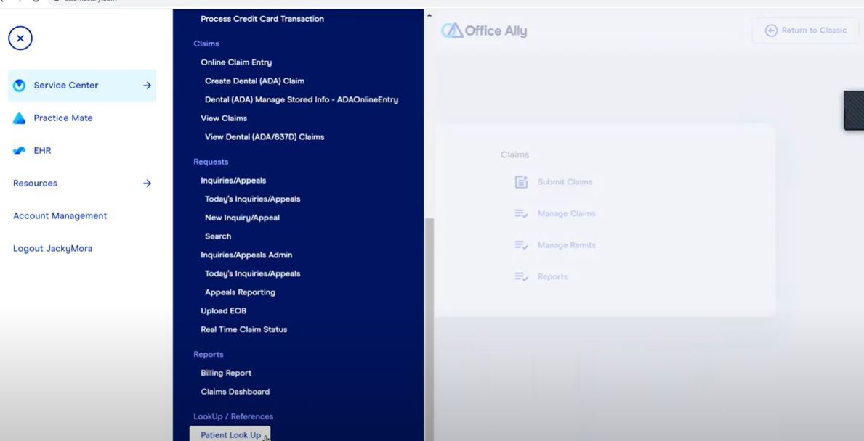Open Search under Inquiries/Appeals
The height and width of the screenshot is (441, 864).
coord(218,236)
